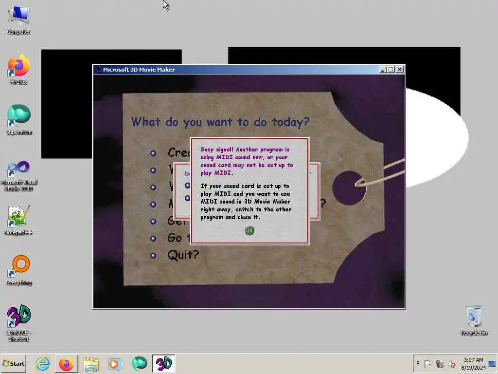Image resolution: width=498 pixels, height=374 pixels.
Task: Open the Everything desktop shortcut
Action: click(18, 270)
